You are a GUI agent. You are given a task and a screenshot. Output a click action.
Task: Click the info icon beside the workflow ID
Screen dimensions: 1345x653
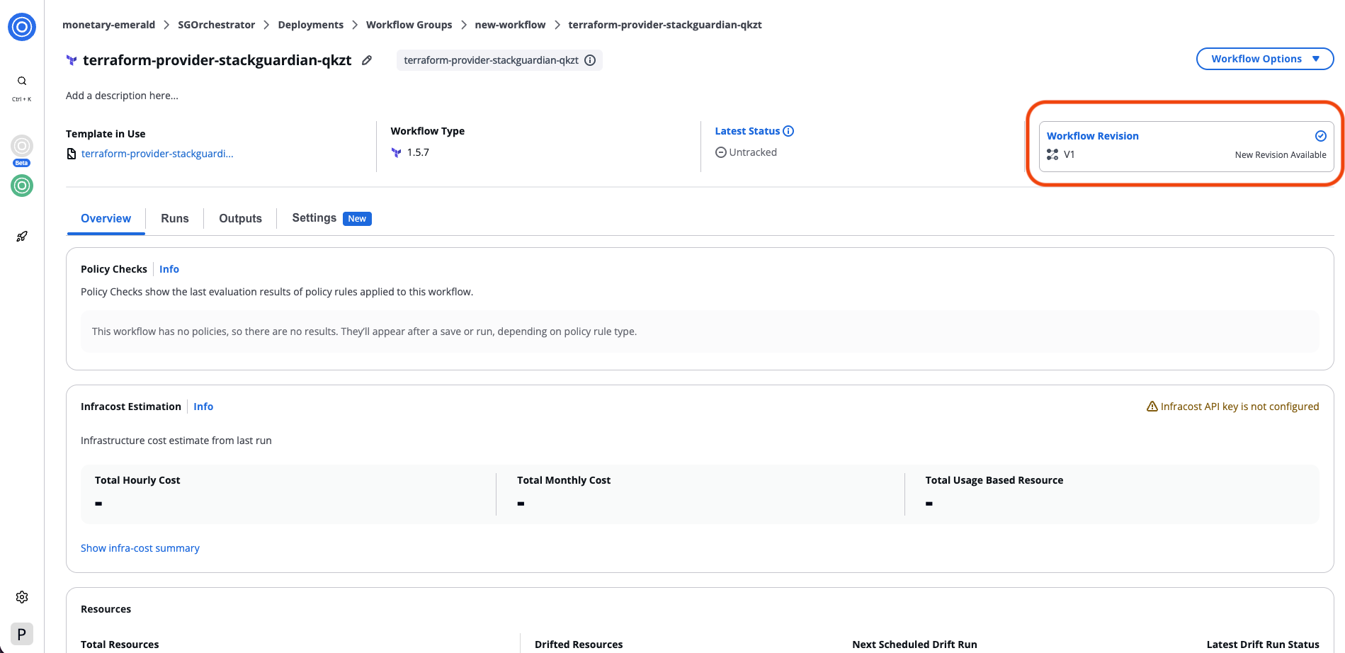click(x=590, y=60)
